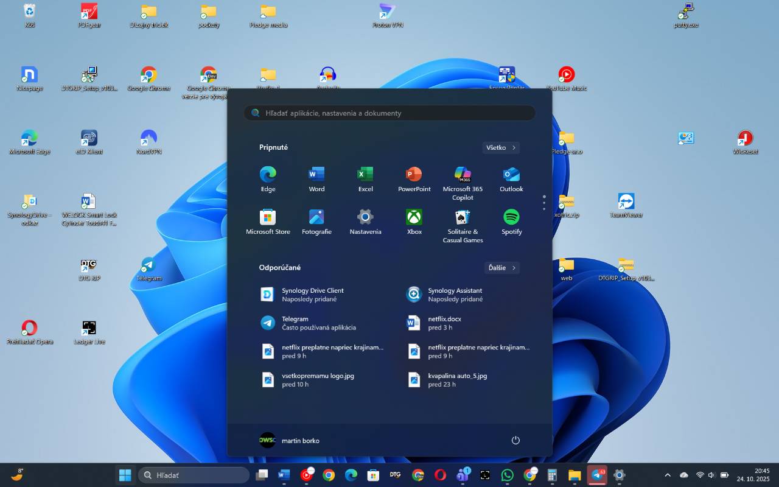The width and height of the screenshot is (779, 487).
Task: Select the Telegram shortcut on the desktop
Action: pyautogui.click(x=148, y=269)
